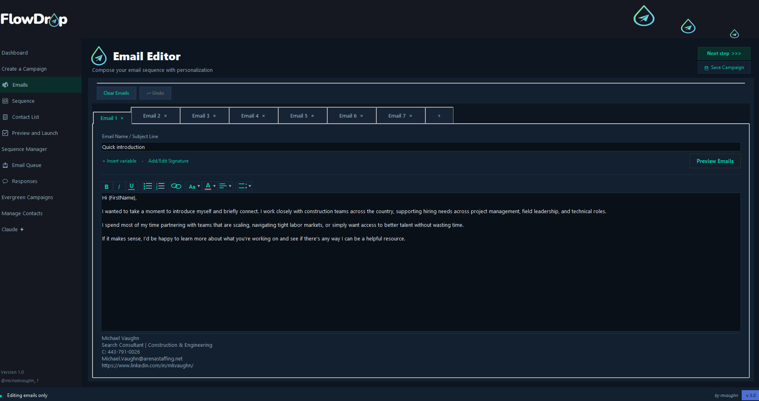Click the Clear Emails button

(x=117, y=93)
